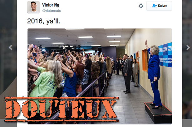This screenshot has height=127, width=192.
Task: Click the Suivre follow button
Action: (x=159, y=6)
